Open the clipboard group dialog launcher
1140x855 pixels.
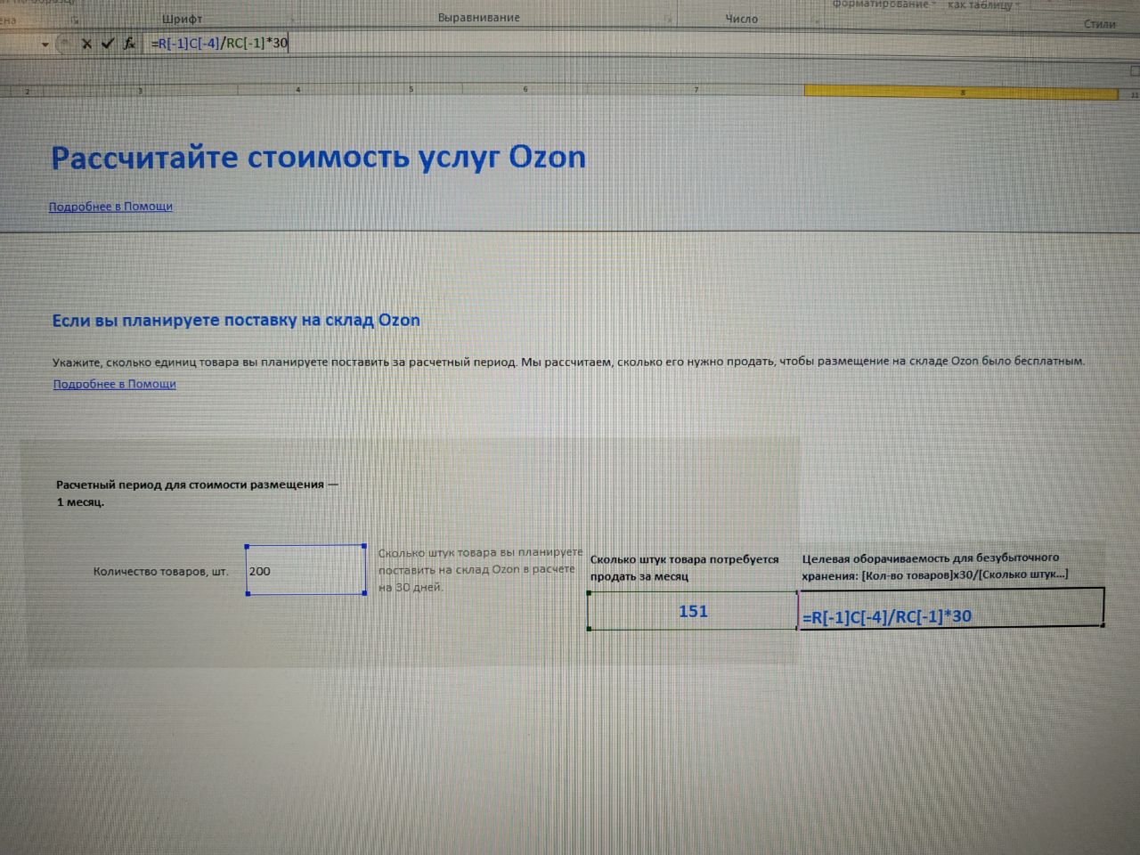(x=75, y=19)
